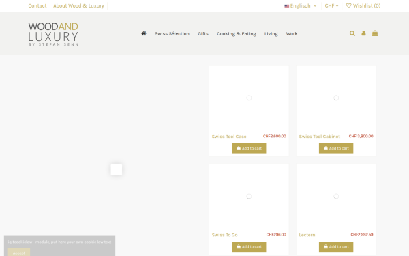Image resolution: width=409 pixels, height=256 pixels.
Task: Open the Swiss Sélection menu
Action: [x=172, y=33]
